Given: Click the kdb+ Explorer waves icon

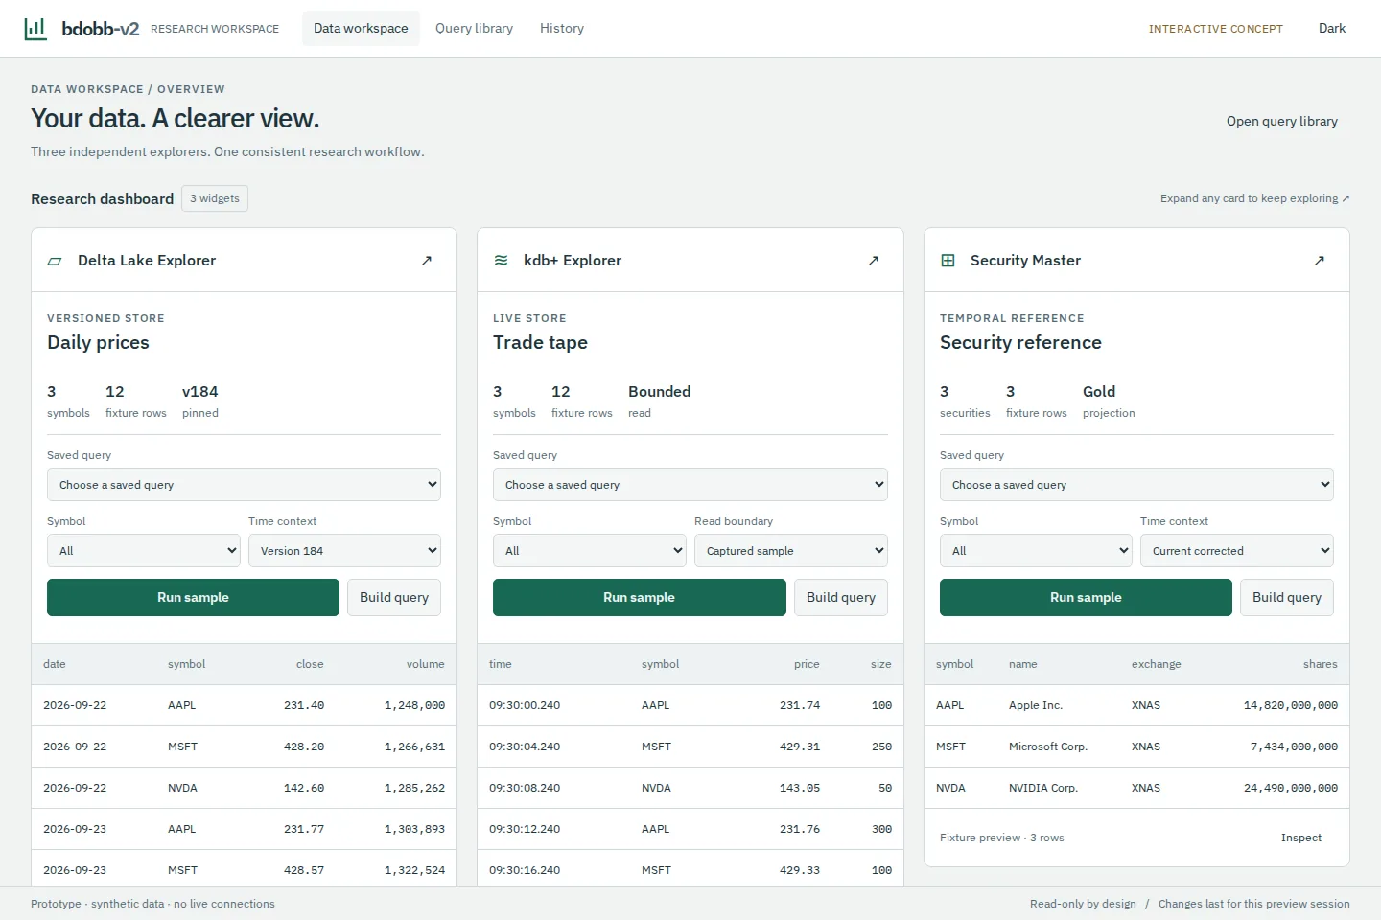Looking at the screenshot, I should 501,261.
